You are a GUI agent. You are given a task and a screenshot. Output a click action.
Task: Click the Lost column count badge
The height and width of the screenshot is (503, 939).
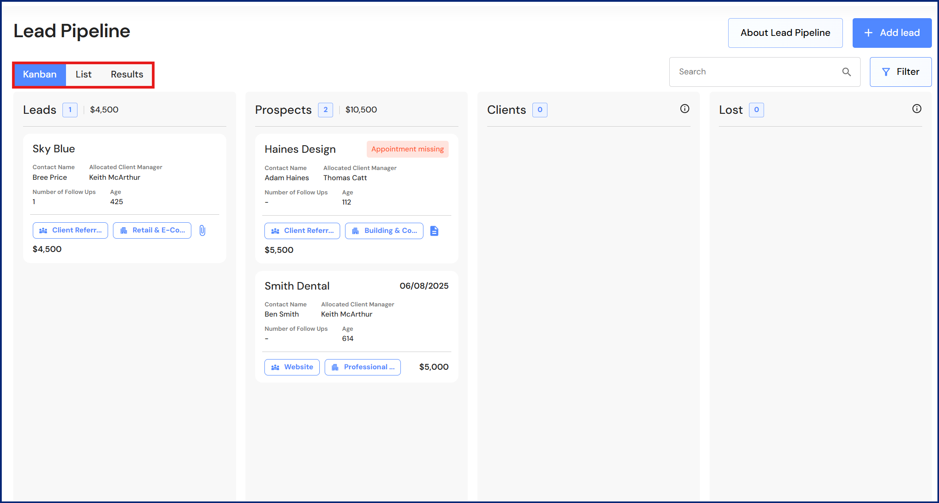coord(756,110)
